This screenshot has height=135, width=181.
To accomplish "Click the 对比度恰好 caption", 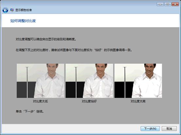I will click(x=89, y=101).
